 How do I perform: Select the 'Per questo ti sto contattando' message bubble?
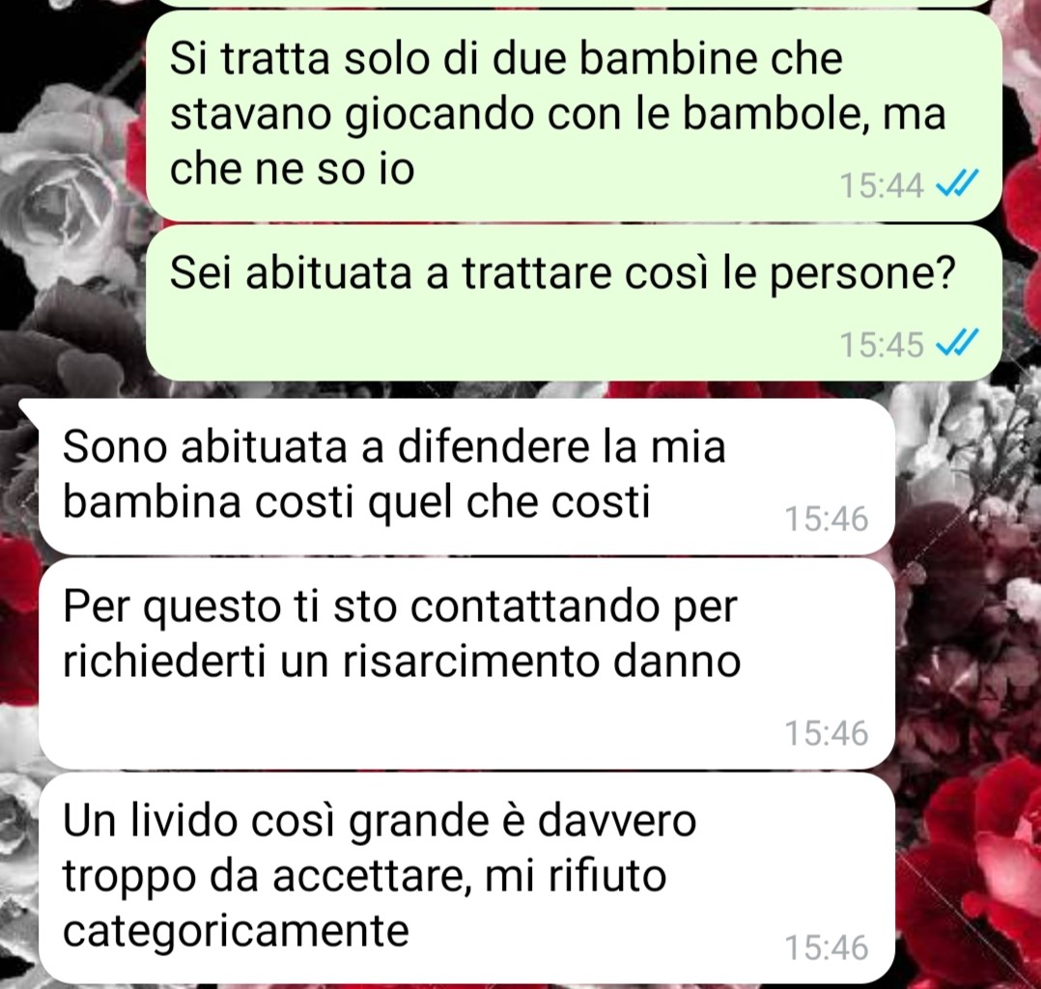pos(466,663)
